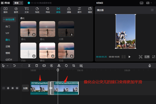Open the 滤镜 tab
Viewport: 156px width, 104px height.
pos(69,10)
